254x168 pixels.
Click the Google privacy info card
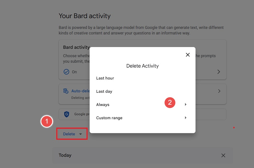79,114
